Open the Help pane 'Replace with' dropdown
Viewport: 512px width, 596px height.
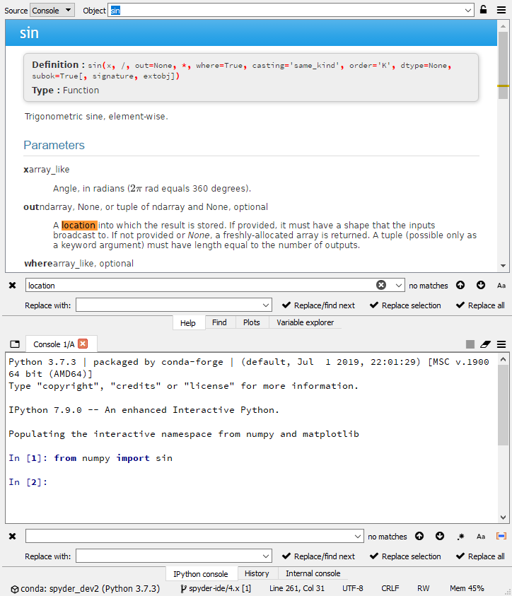(x=266, y=305)
